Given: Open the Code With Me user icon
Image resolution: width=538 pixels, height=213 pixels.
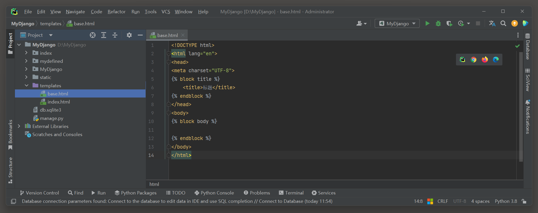Looking at the screenshot, I should pyautogui.click(x=362, y=23).
